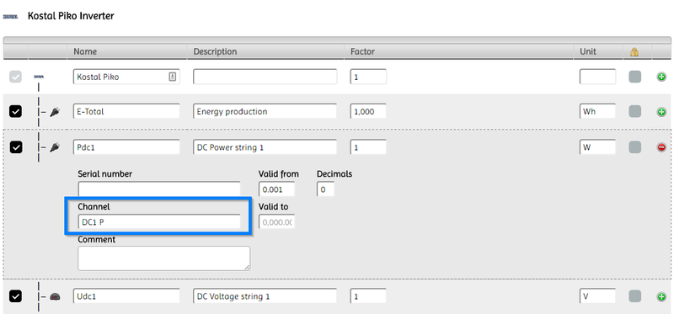Uncheck the E-Total channel checkbox
Screen dimensions: 674x314
(15, 112)
